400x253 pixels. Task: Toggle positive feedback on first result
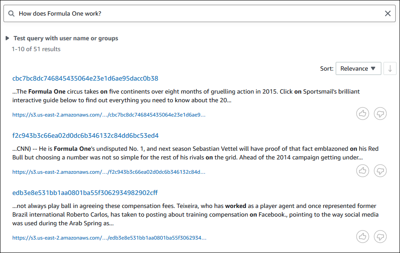[x=363, y=114]
